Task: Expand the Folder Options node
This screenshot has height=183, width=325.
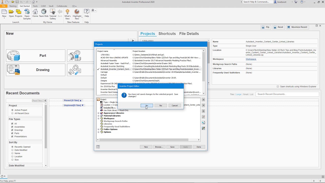Action: click(99, 129)
